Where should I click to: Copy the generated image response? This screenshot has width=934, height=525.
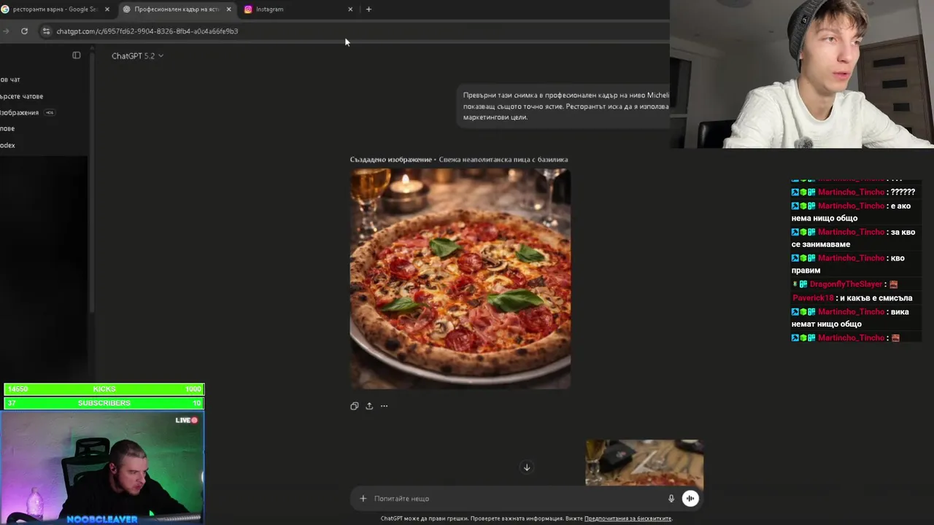click(x=355, y=406)
